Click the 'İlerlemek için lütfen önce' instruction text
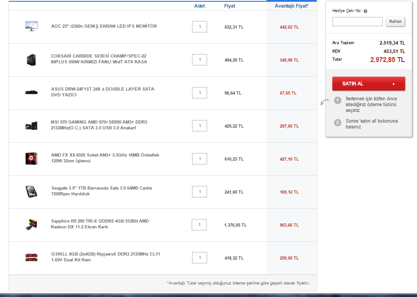 pyautogui.click(x=371, y=104)
